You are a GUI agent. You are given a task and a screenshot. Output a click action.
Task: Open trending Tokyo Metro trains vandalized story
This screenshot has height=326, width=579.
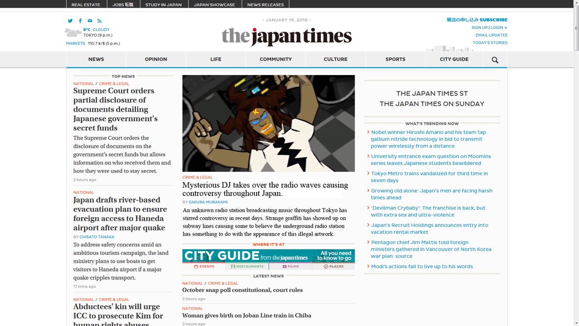429,177
